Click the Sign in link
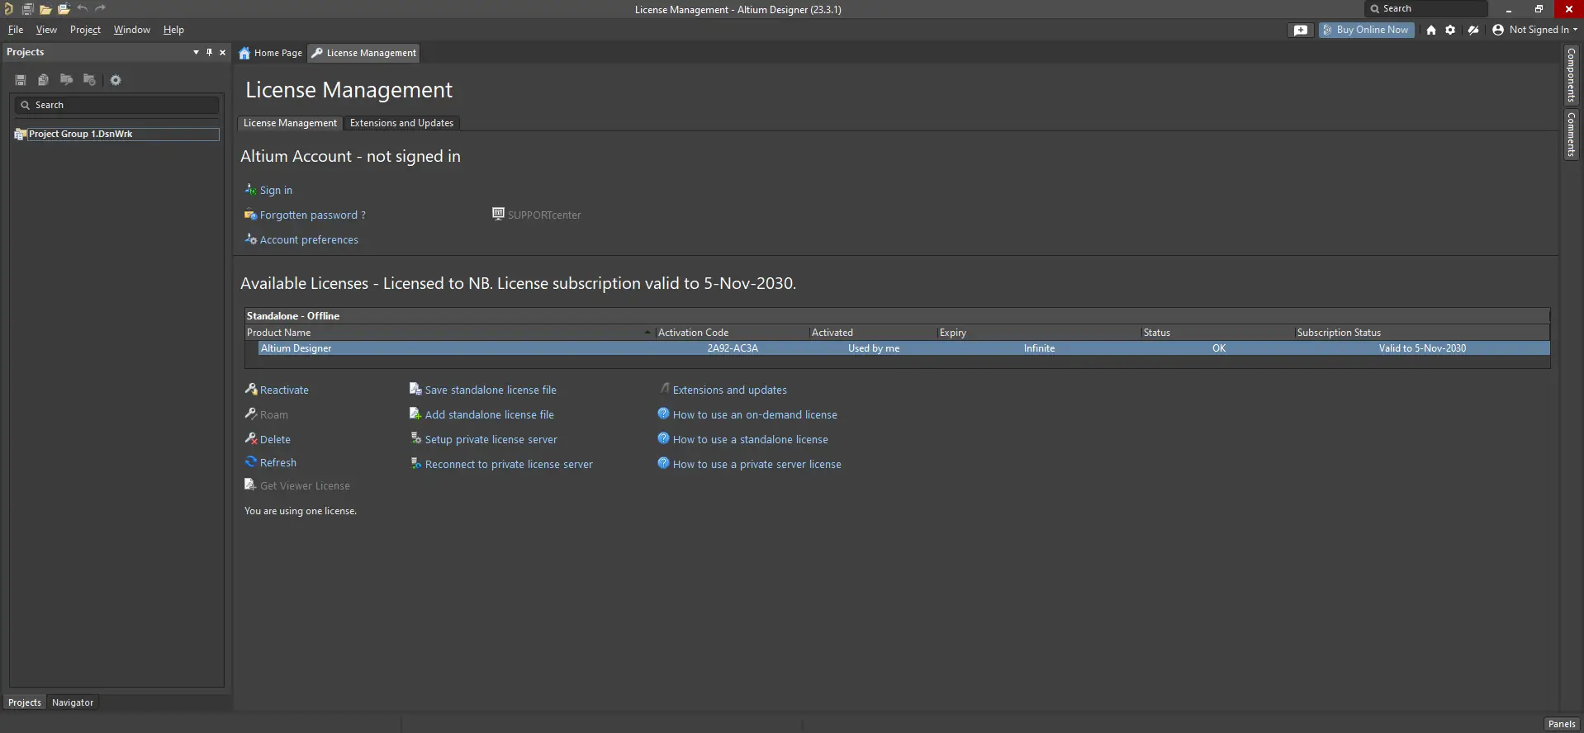1584x733 pixels. coord(276,190)
